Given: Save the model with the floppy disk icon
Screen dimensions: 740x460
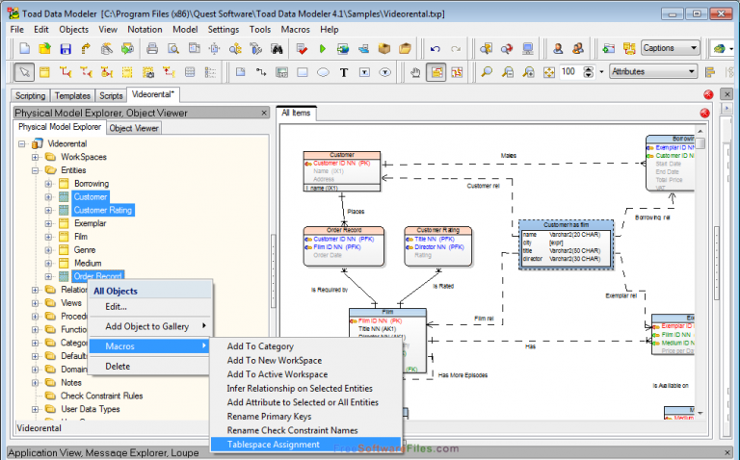Looking at the screenshot, I should [66, 48].
